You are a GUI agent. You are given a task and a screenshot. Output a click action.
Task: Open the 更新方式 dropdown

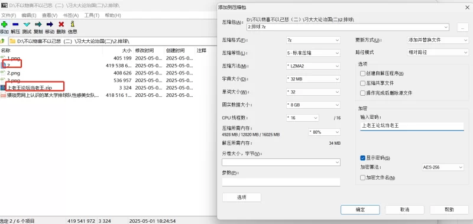[x=438, y=40]
